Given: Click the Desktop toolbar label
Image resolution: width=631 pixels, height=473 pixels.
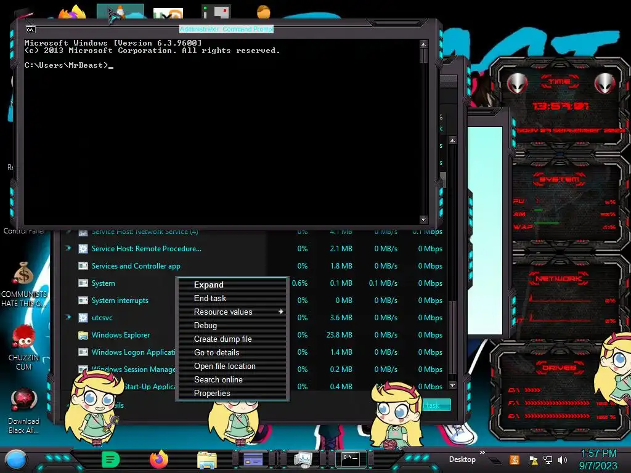Looking at the screenshot, I should click(462, 459).
